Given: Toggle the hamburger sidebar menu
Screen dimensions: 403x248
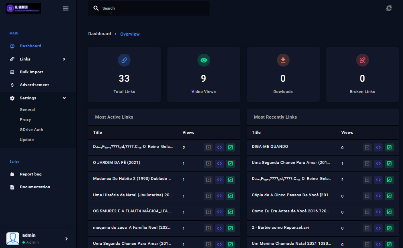Looking at the screenshot, I should point(66,8).
